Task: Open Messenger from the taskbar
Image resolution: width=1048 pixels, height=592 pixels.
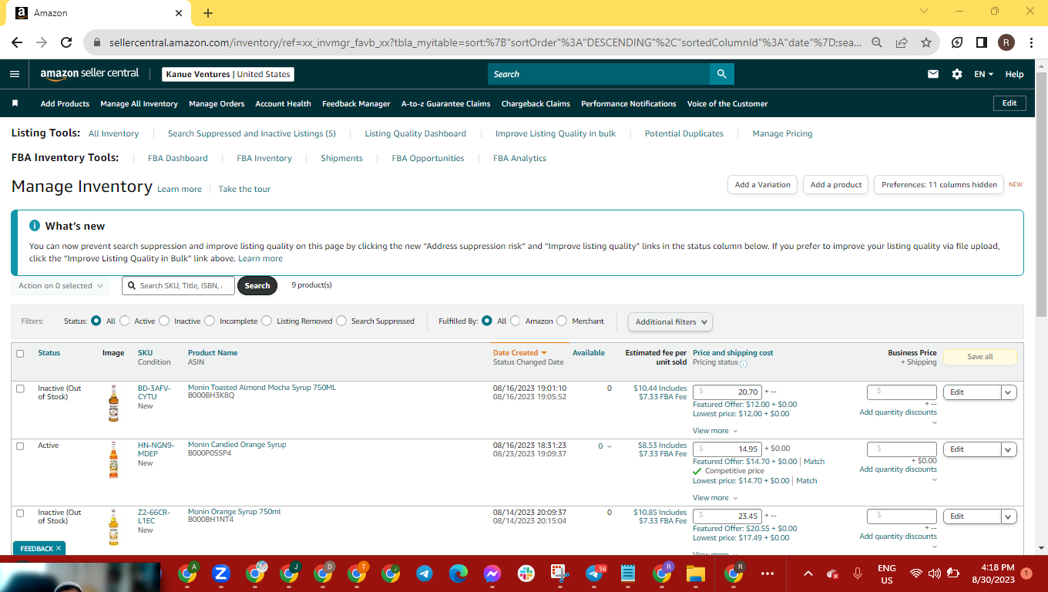Action: 493,573
